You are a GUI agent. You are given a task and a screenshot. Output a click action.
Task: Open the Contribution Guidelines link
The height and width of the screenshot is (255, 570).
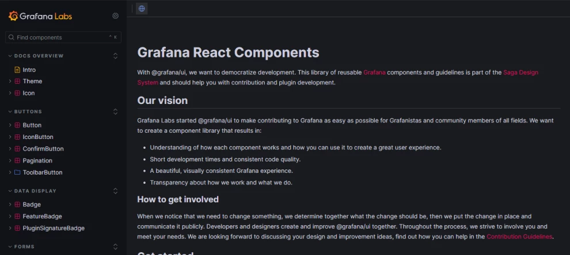point(519,237)
